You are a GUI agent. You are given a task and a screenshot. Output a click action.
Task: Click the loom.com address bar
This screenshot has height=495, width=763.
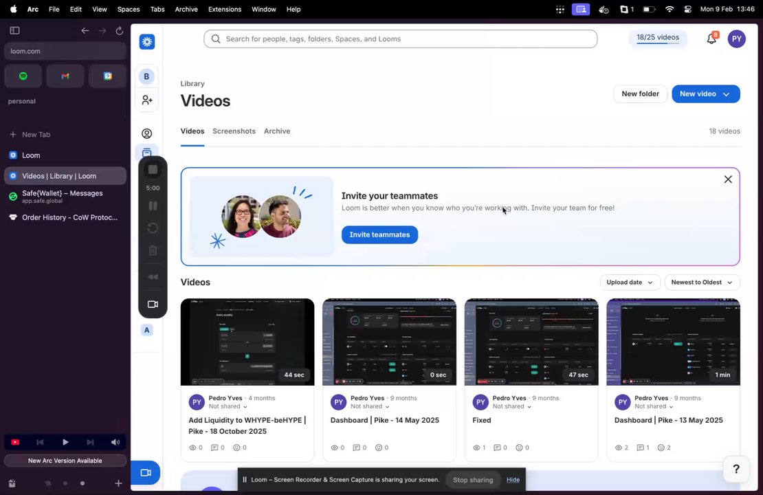(65, 51)
